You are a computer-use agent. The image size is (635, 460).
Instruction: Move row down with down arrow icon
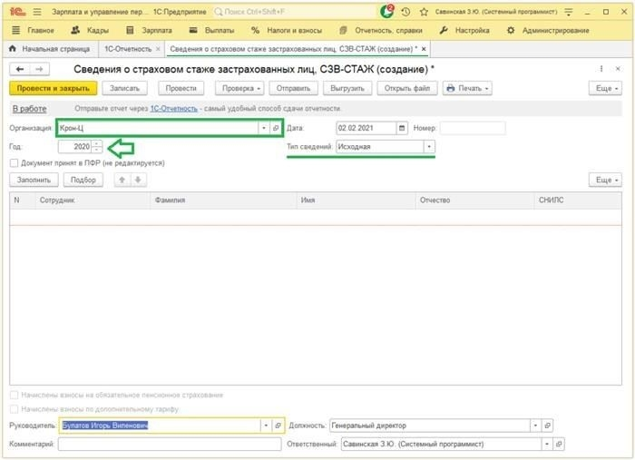[x=138, y=180]
